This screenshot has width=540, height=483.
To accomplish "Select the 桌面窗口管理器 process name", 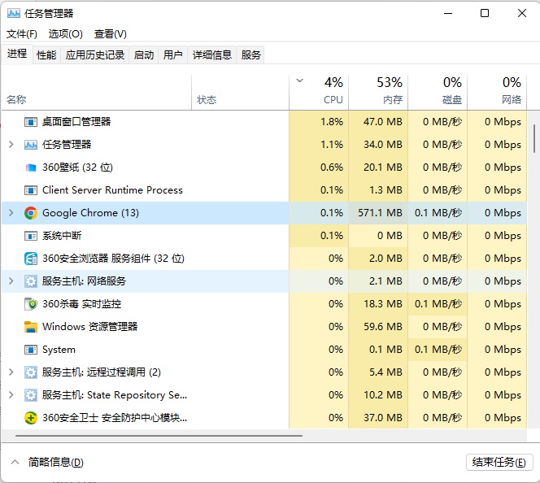I will 76,122.
